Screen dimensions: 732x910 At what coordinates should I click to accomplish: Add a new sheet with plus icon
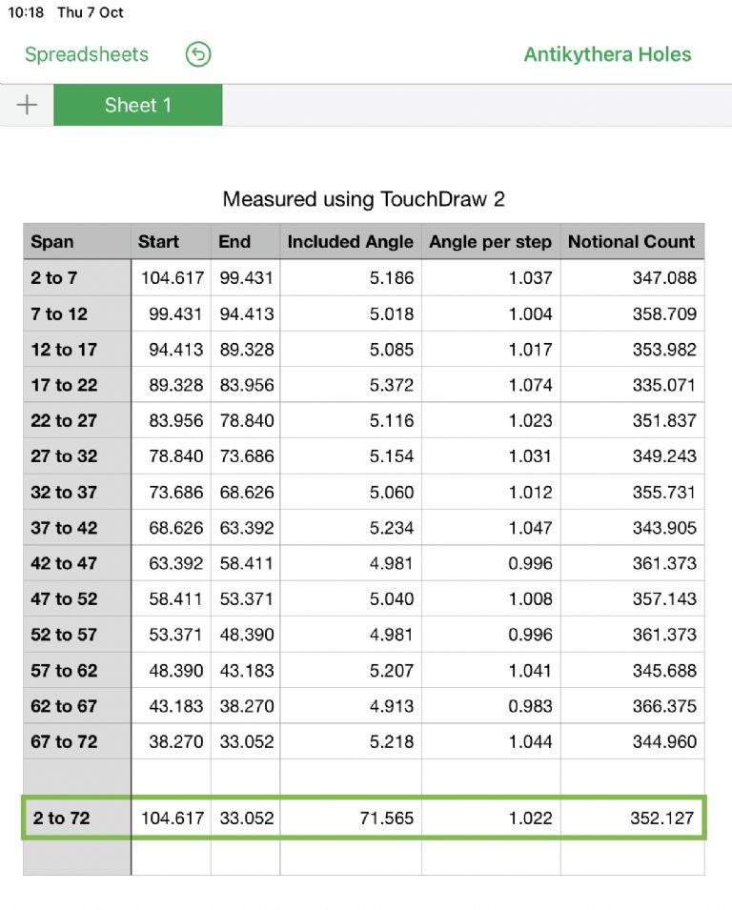pos(27,105)
